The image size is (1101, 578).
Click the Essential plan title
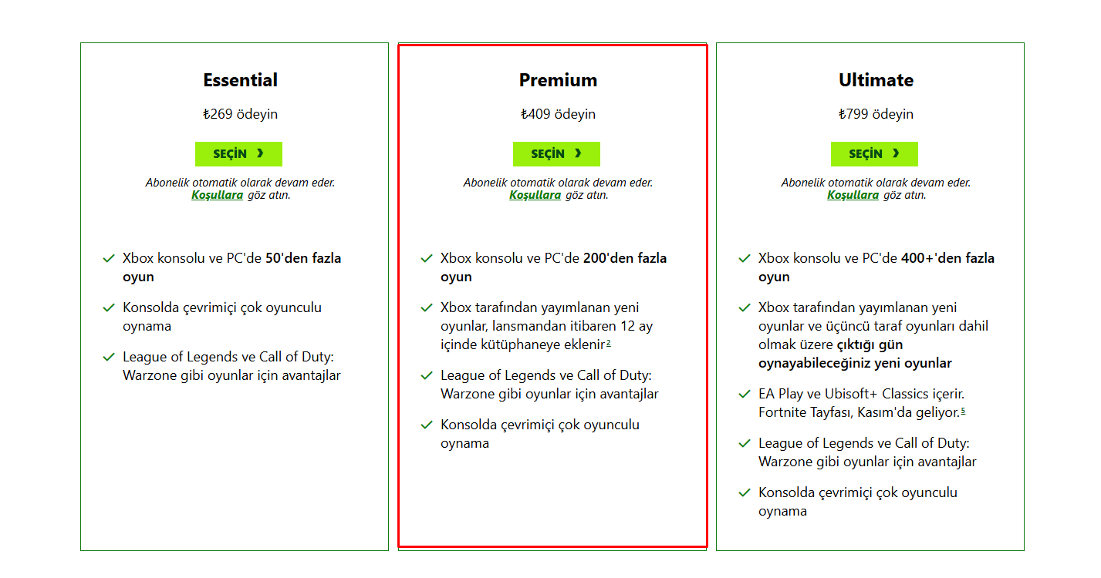pyautogui.click(x=240, y=80)
